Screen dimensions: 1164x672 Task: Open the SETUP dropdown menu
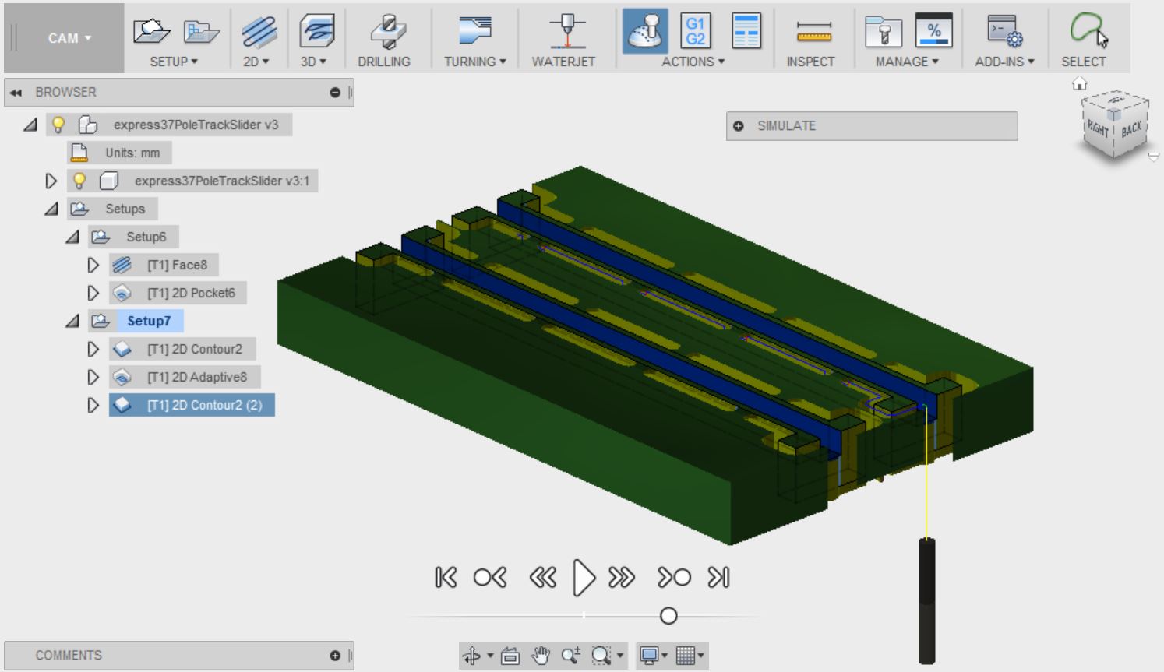(174, 62)
